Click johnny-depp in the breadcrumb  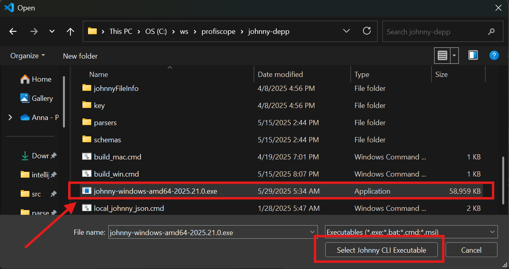(269, 31)
